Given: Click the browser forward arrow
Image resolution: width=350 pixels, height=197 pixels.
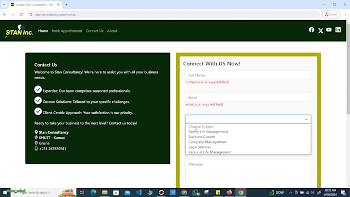Looking at the screenshot, I should pos(13,14).
